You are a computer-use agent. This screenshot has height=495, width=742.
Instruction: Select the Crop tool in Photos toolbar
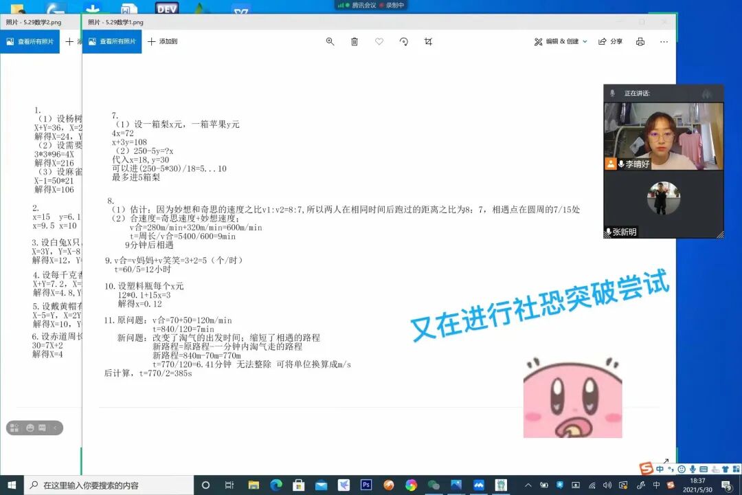click(x=429, y=41)
